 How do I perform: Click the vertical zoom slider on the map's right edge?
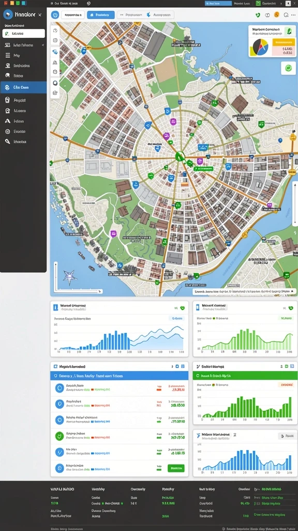pos(295,203)
